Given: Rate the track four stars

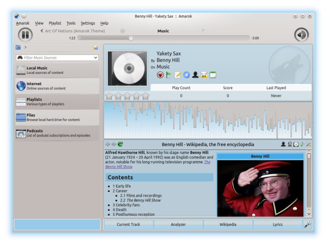Looking at the screenshot, I should 137,96.
